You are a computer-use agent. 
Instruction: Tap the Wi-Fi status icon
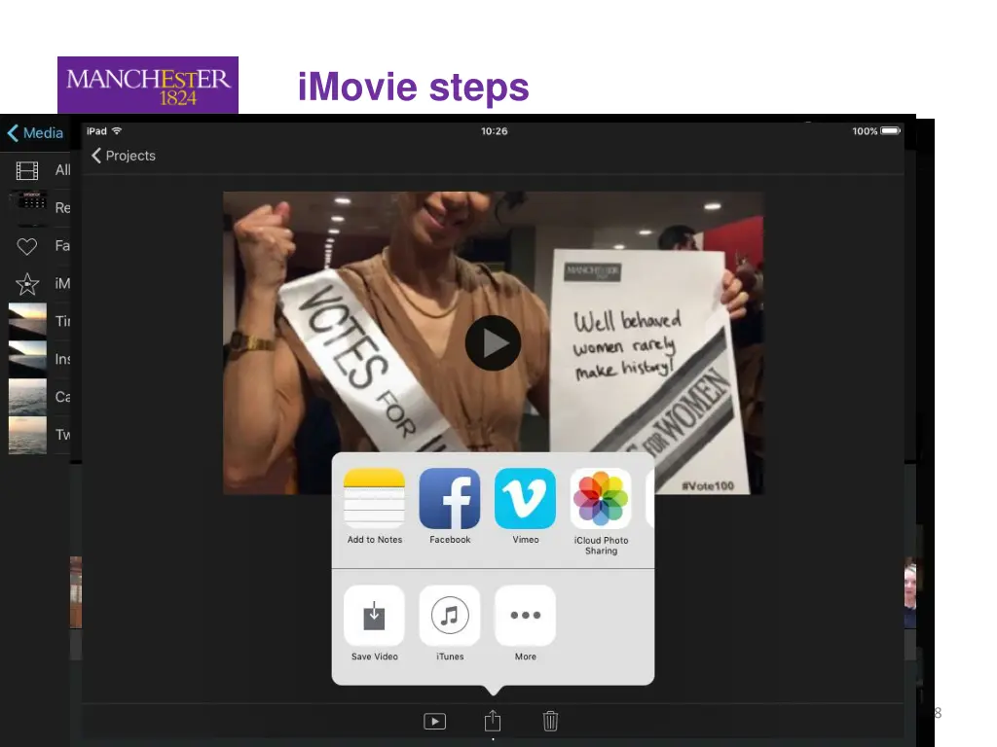117,131
